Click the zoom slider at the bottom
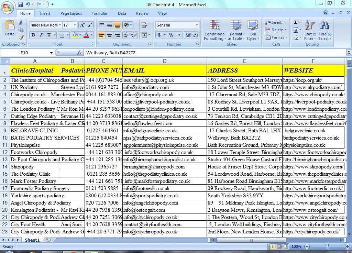This screenshot has width=352, height=253. (x=327, y=246)
